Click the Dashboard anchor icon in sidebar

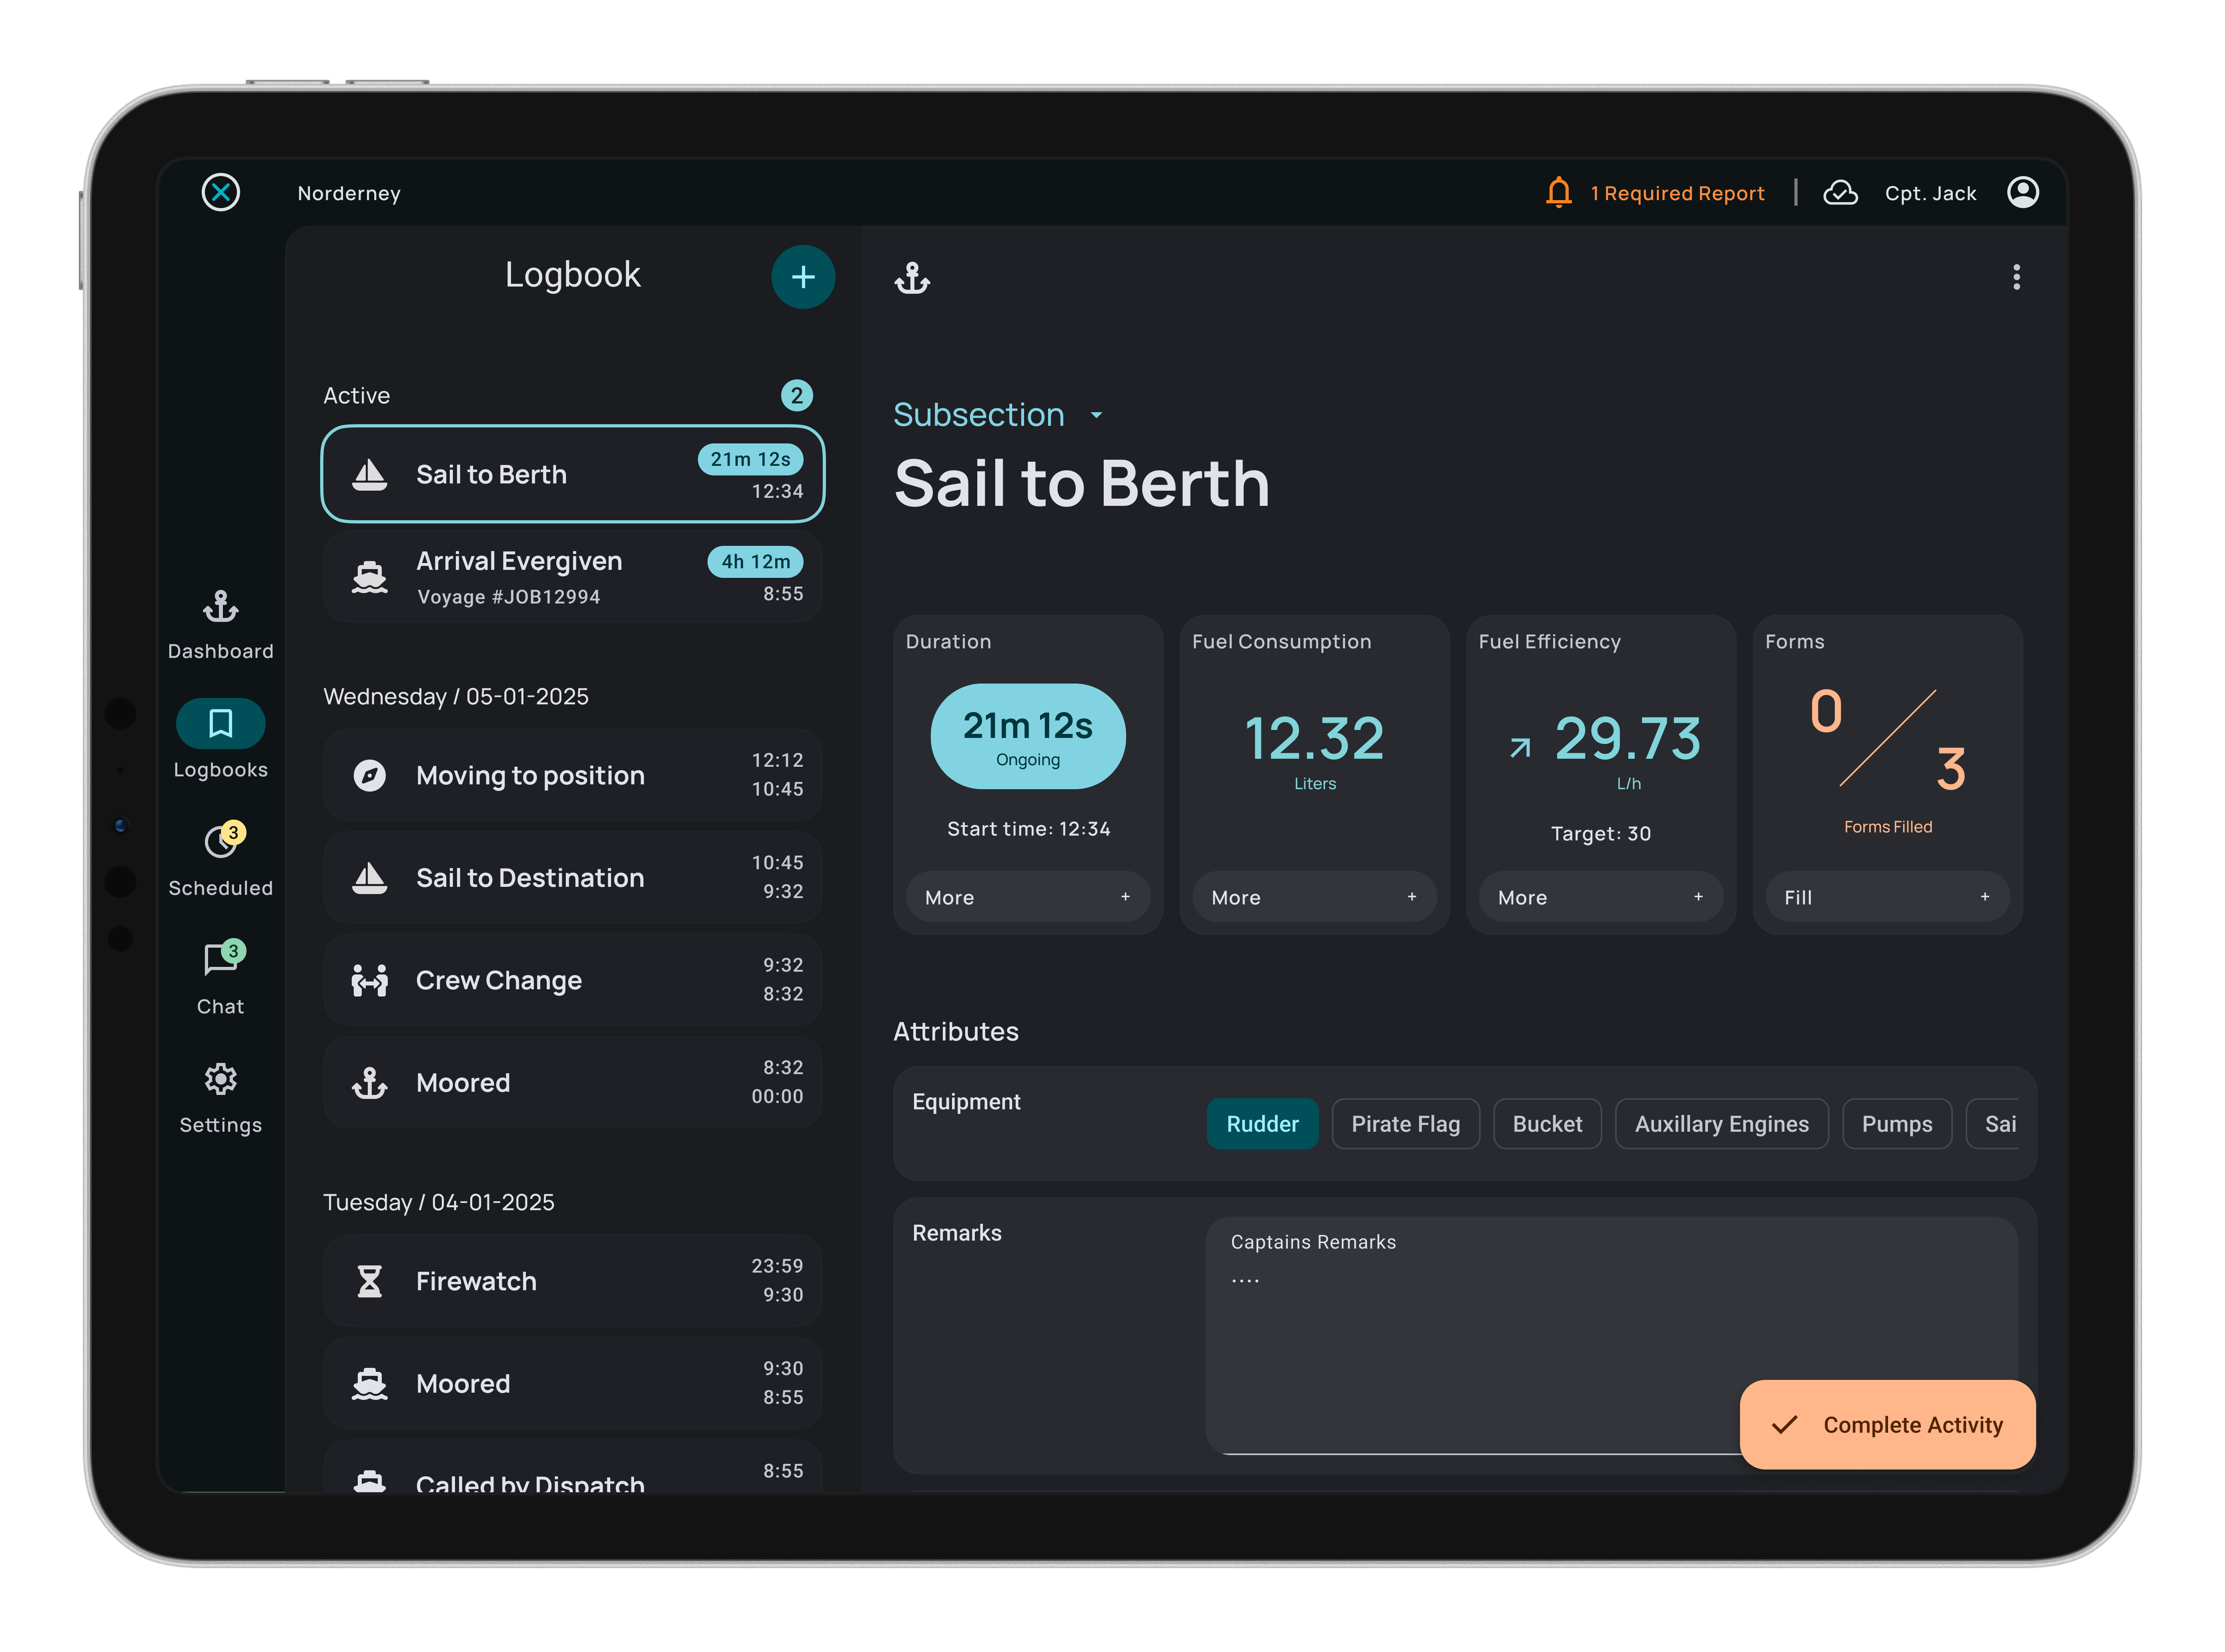pos(220,606)
